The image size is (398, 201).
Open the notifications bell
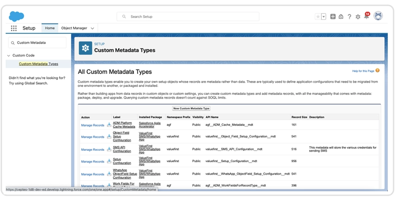(x=366, y=17)
